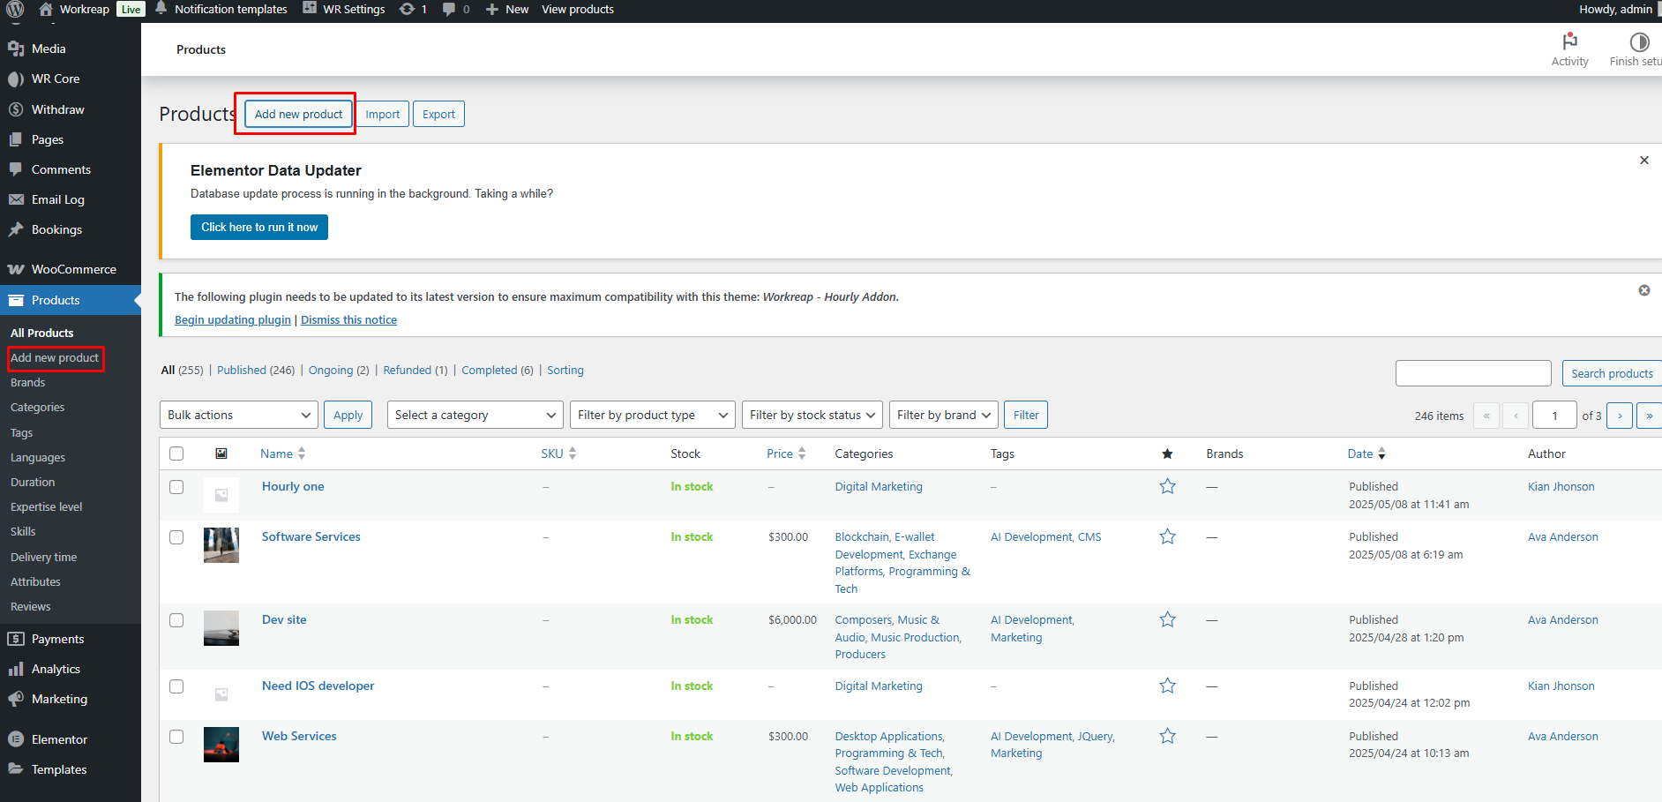Screen dimensions: 1662x802
Task: Click the Add new product button
Action: 298,114
